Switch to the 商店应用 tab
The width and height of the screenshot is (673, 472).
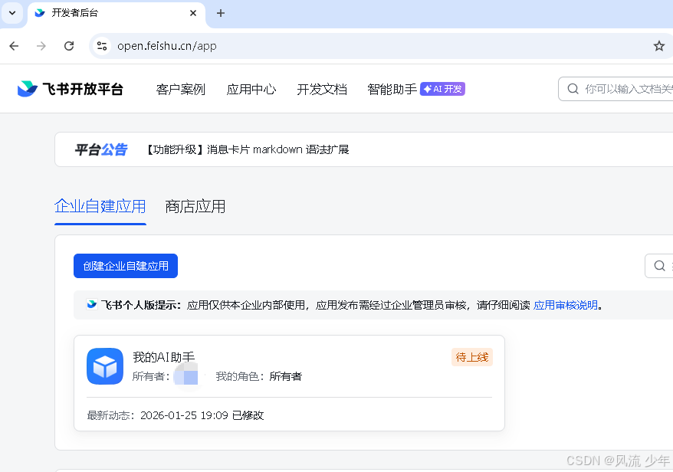pyautogui.click(x=195, y=207)
